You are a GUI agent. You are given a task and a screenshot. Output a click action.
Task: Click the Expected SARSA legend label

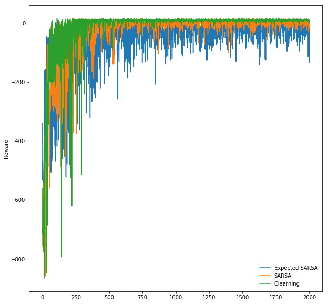coord(296,268)
